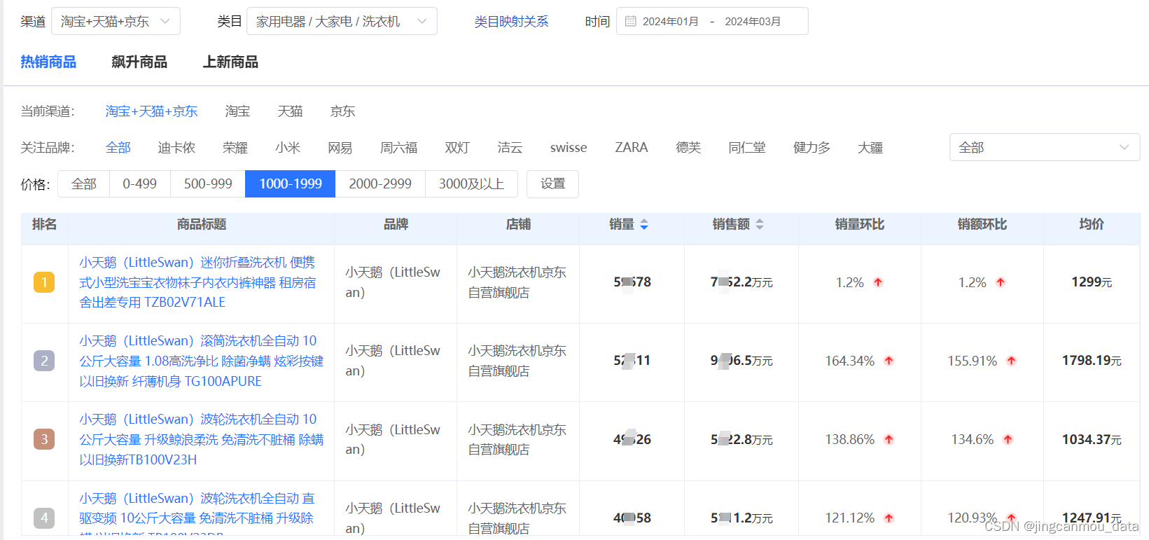Click rank badge number 3
The image size is (1149, 540).
point(44,439)
